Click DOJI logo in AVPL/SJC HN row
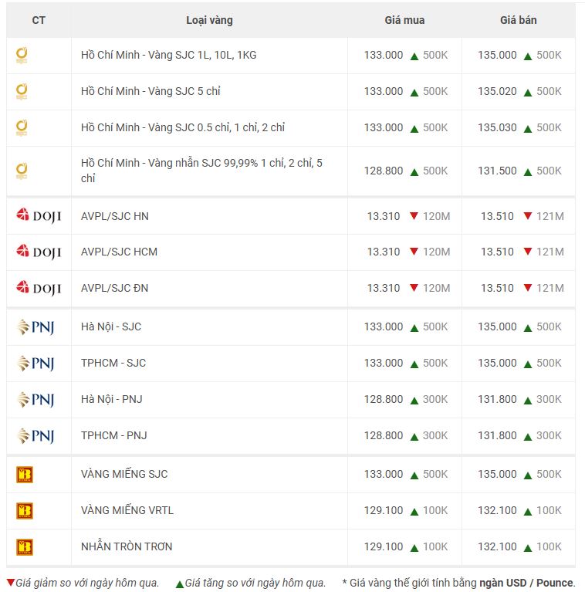Viewport: 585px width, 592px height. (x=39, y=215)
